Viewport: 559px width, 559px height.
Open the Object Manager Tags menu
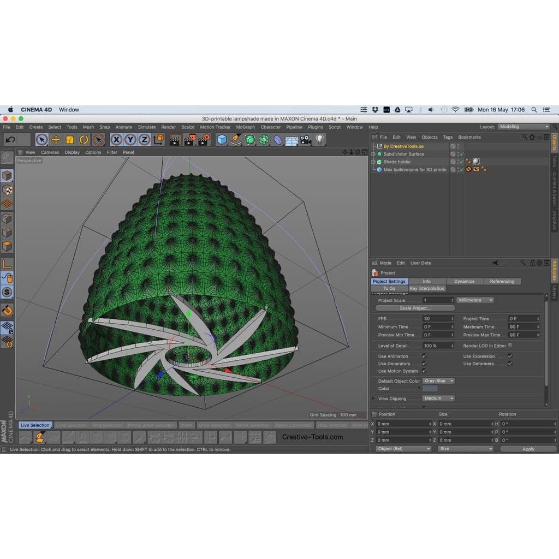point(448,137)
